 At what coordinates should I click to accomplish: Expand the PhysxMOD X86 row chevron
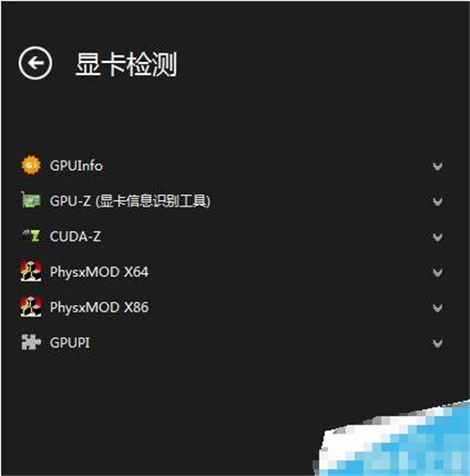pos(437,308)
